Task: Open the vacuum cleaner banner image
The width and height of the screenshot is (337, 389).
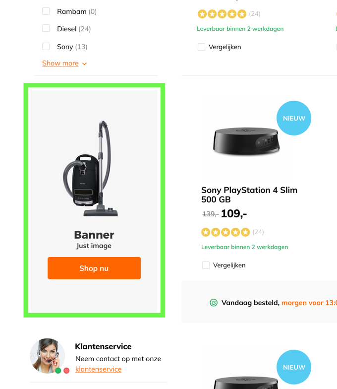Action: pos(90,168)
